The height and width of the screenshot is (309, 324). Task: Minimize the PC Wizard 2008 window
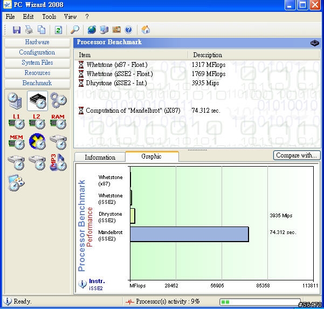[289, 5]
